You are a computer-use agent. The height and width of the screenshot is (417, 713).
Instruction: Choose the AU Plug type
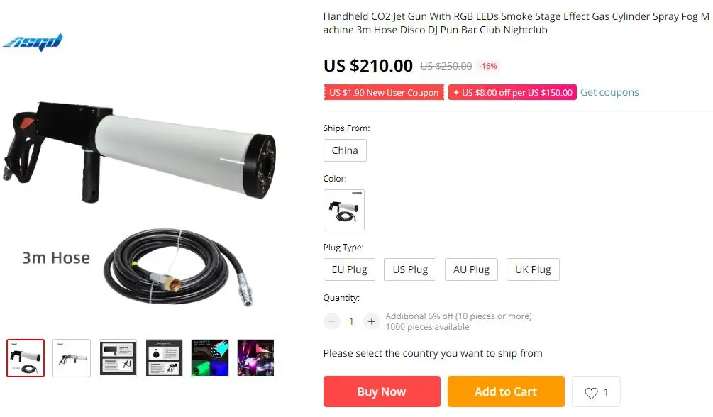tap(471, 269)
